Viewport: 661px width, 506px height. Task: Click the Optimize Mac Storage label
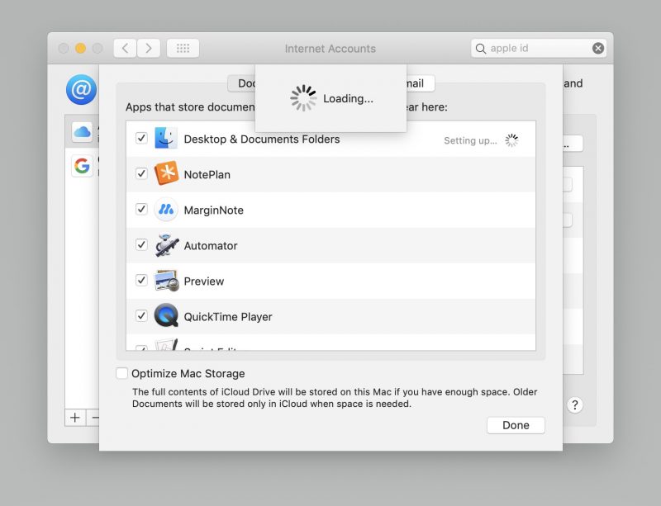click(188, 374)
